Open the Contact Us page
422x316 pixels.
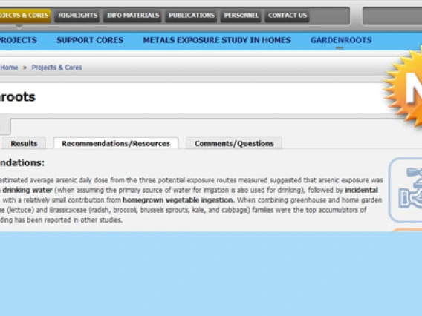[288, 16]
